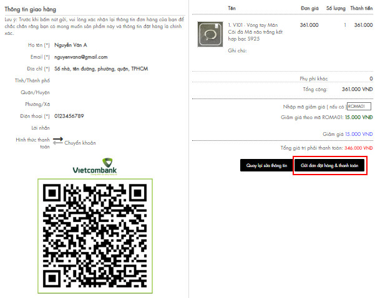The width and height of the screenshot is (380, 298).
Task: Click the 346.000 VND total payable amount
Action: click(x=358, y=148)
